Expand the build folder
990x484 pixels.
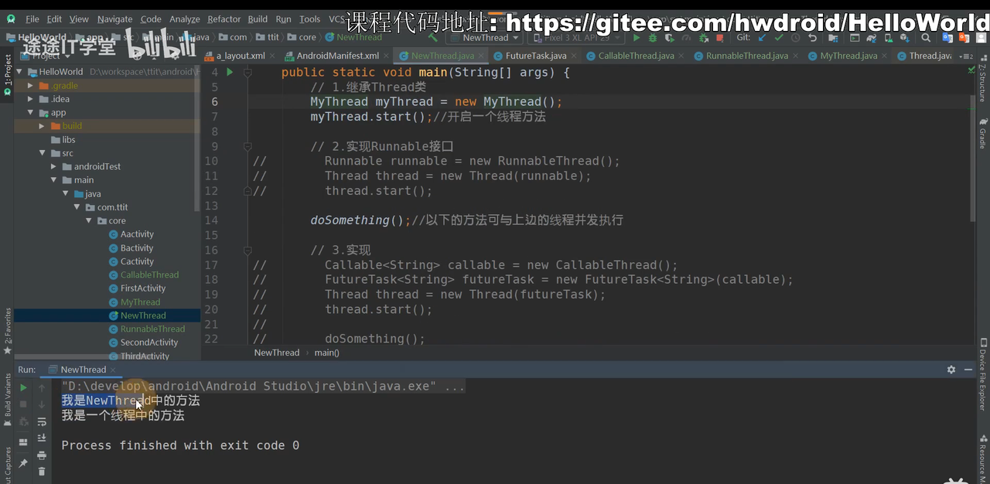[43, 126]
